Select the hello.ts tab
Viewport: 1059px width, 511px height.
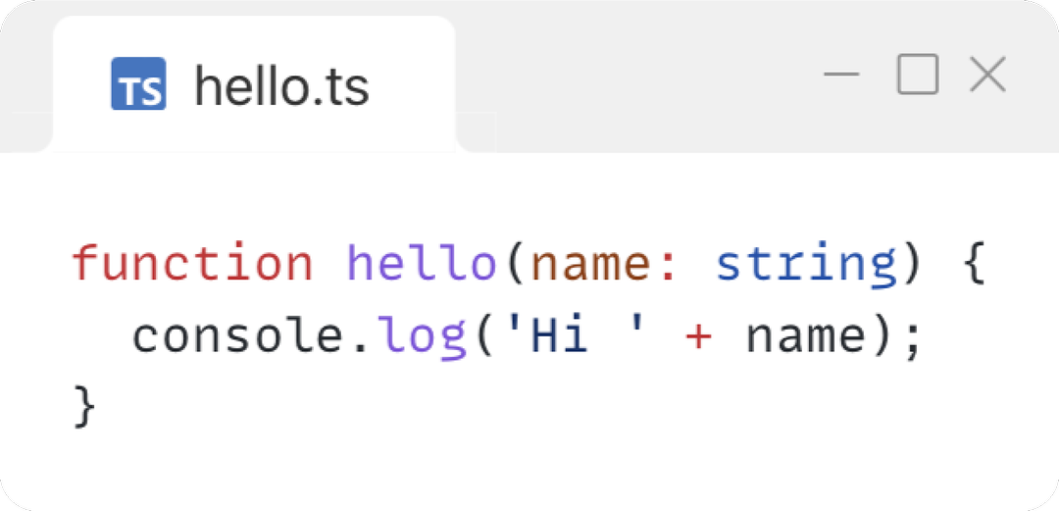(x=281, y=86)
